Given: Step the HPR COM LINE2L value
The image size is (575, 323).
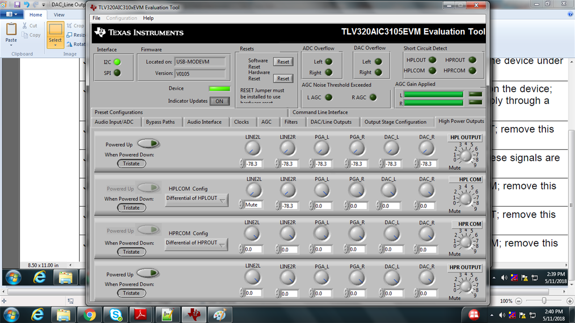Looking at the screenshot, I should click(x=241, y=249).
